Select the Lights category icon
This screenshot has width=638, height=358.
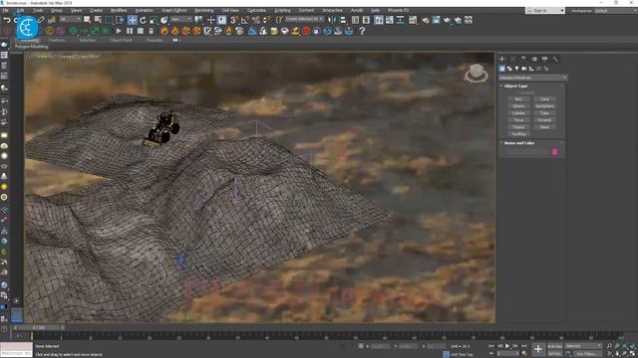[516, 69]
